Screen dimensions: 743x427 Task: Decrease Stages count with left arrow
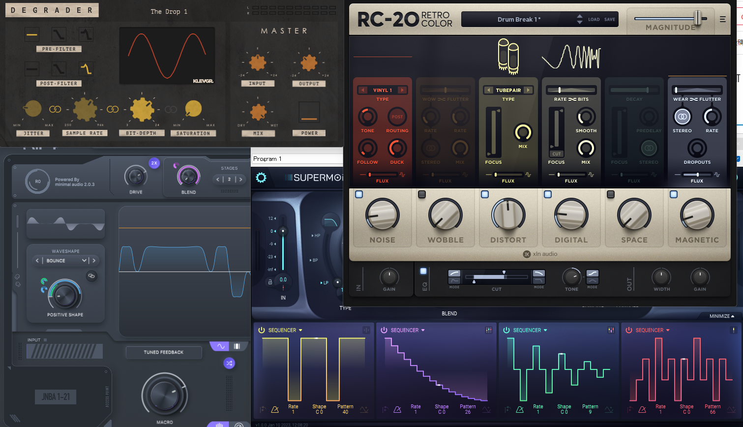pyautogui.click(x=219, y=179)
